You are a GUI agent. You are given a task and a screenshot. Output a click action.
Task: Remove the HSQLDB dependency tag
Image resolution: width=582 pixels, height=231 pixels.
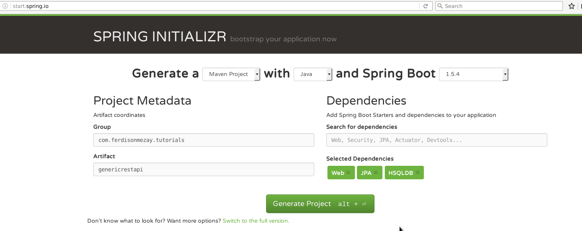(417, 173)
